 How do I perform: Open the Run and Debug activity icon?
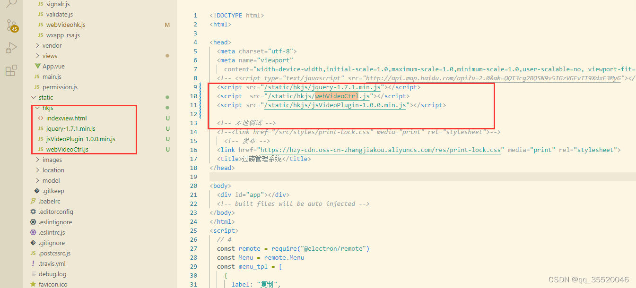tap(11, 48)
